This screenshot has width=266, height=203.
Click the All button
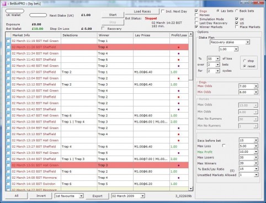click(17, 196)
